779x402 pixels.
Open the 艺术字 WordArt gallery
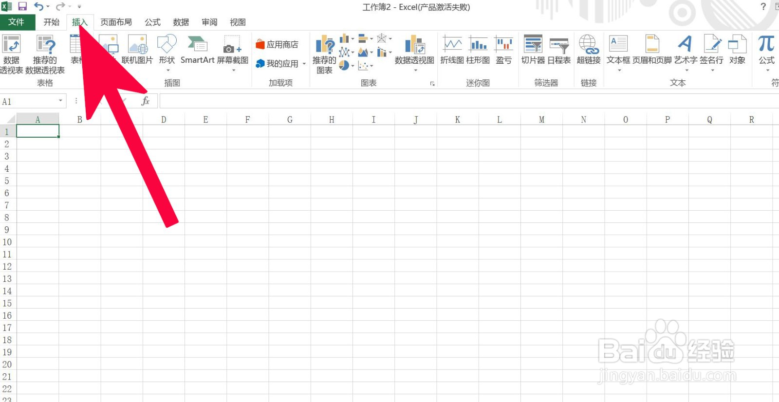(686, 53)
